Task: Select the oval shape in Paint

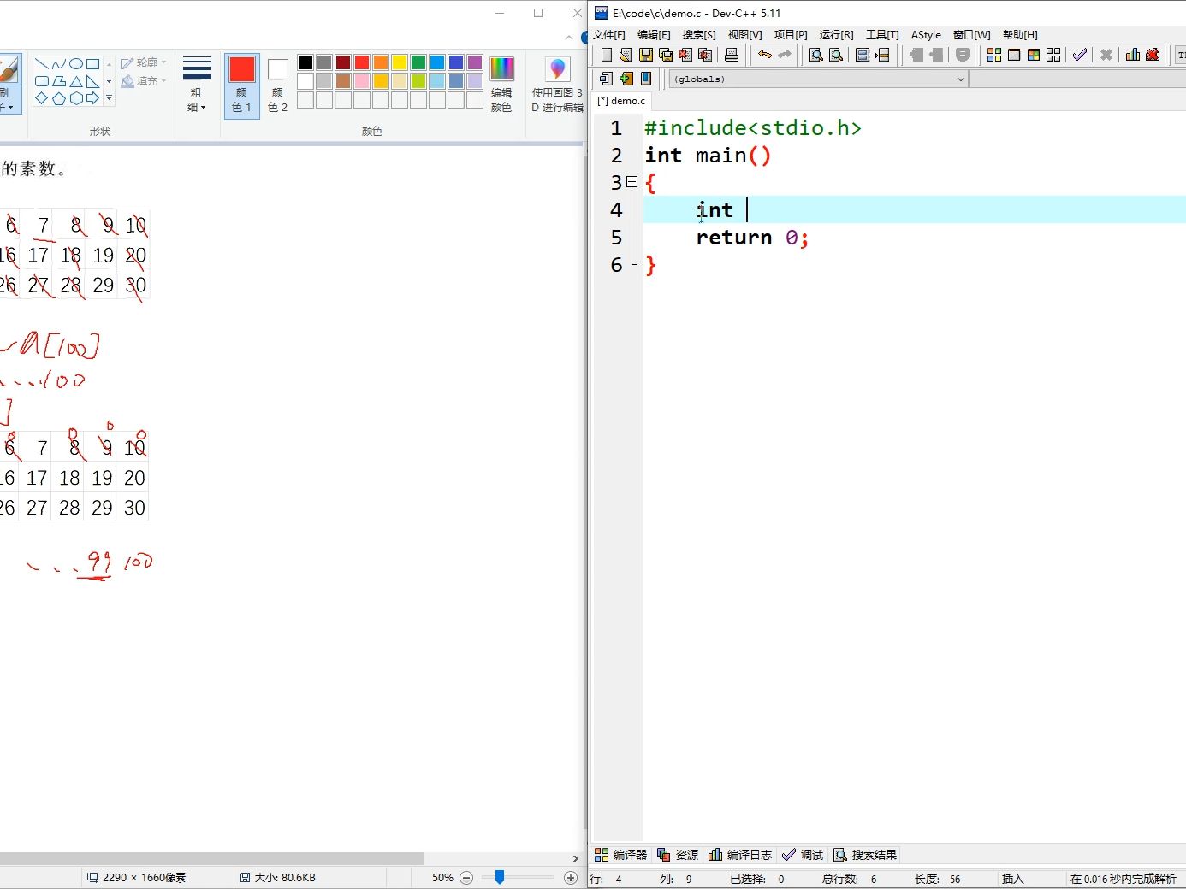Action: coord(76,64)
